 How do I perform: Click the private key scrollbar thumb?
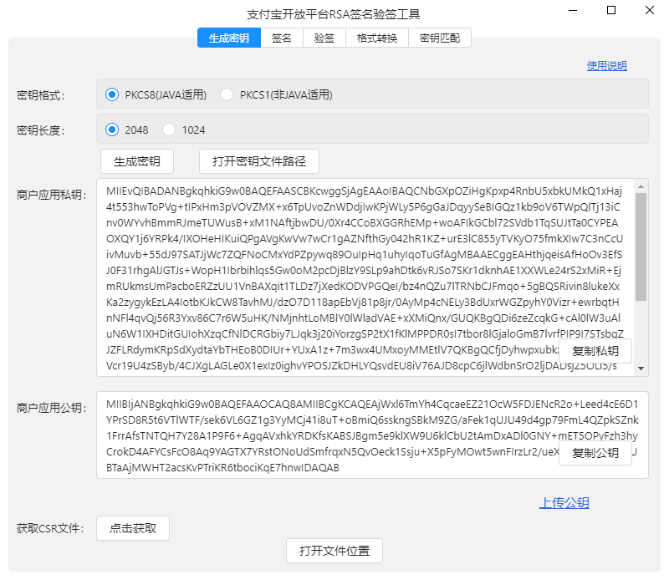[x=641, y=247]
